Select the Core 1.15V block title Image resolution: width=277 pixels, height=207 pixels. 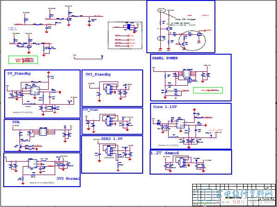pyautogui.click(x=165, y=107)
